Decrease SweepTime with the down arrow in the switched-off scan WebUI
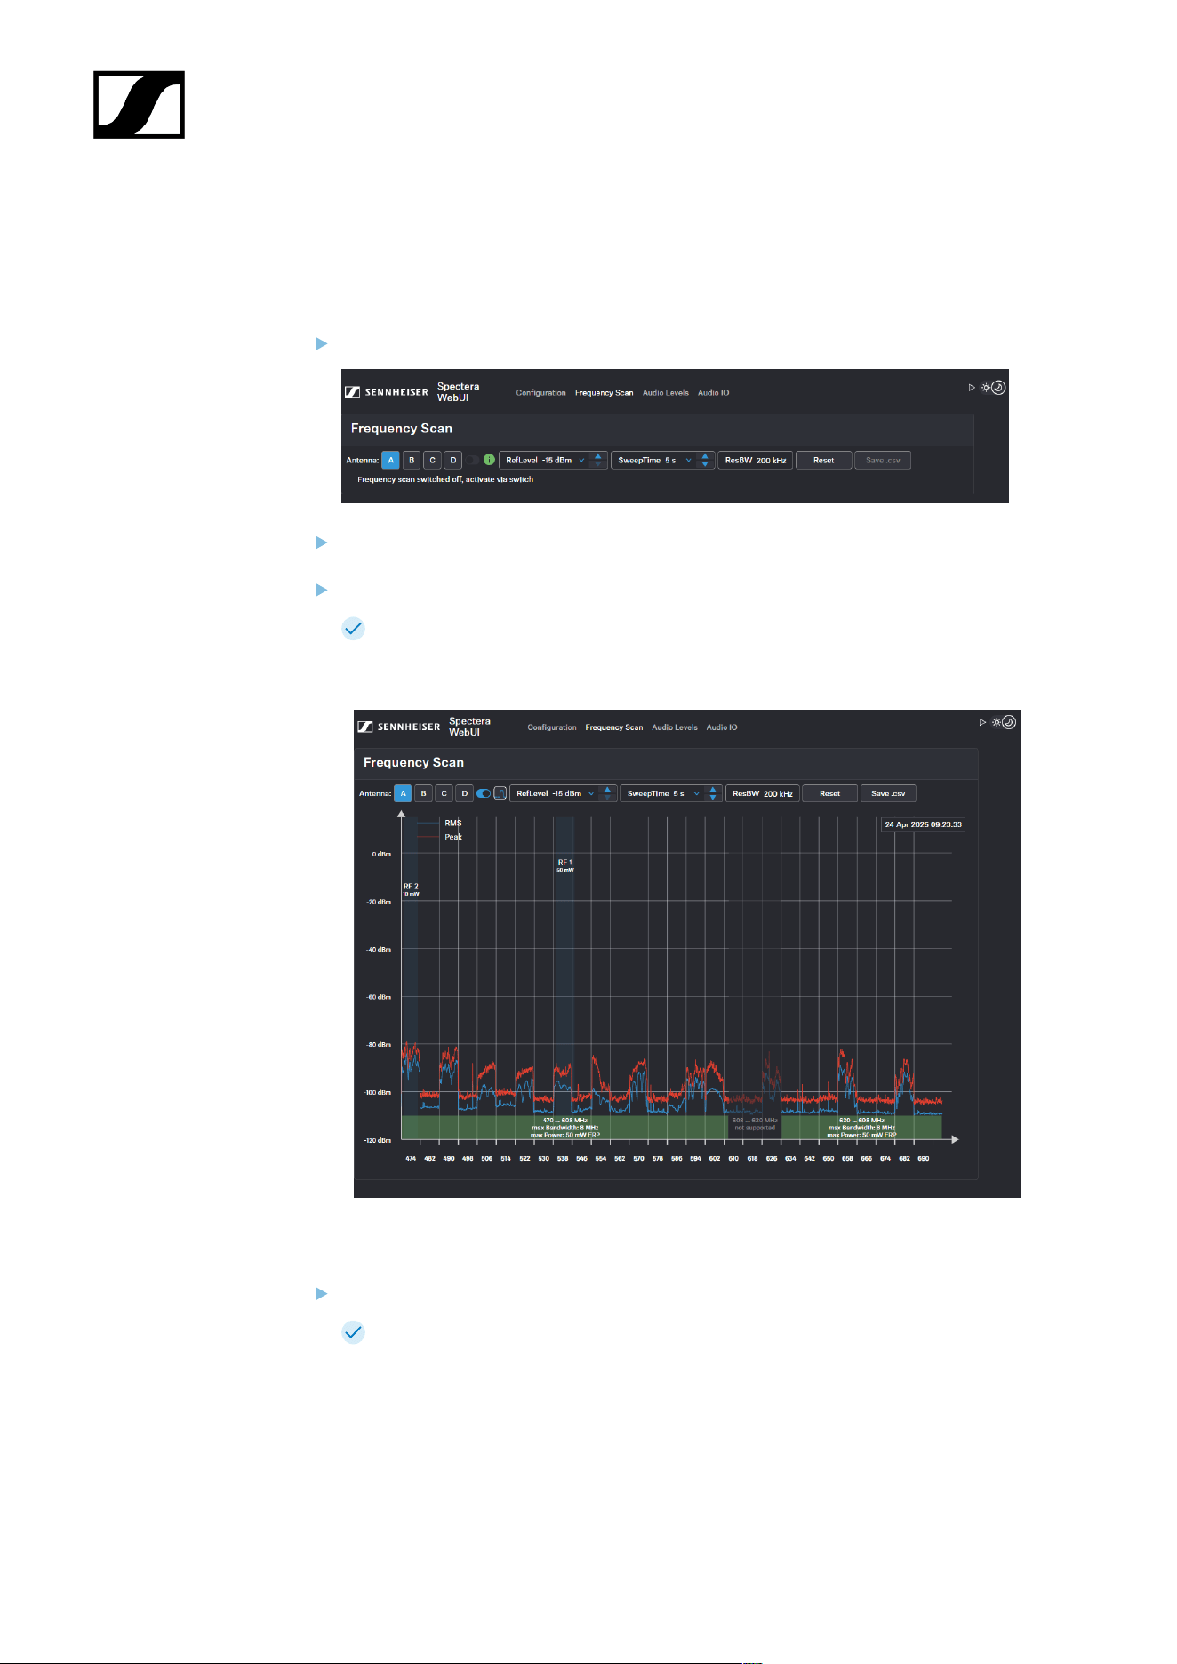Viewport: 1177px width, 1664px height. 705,464
